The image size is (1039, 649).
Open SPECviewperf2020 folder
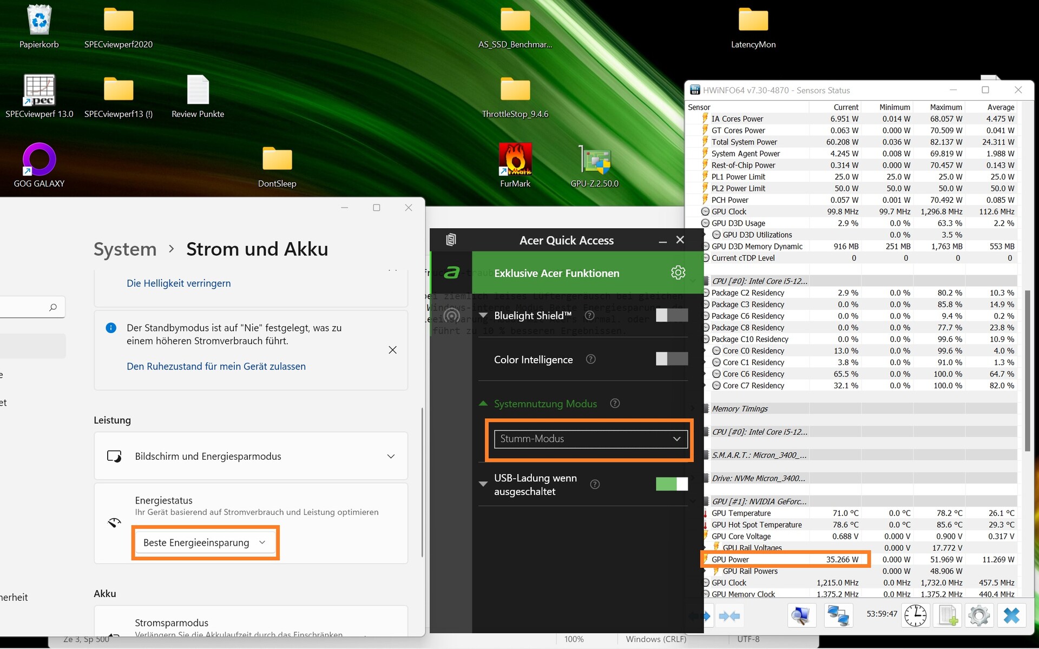tap(119, 26)
